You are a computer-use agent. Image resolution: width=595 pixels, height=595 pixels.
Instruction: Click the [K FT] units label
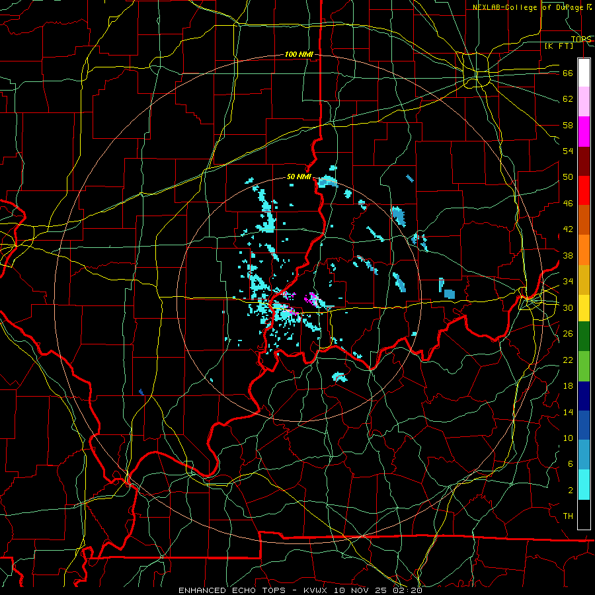point(559,46)
